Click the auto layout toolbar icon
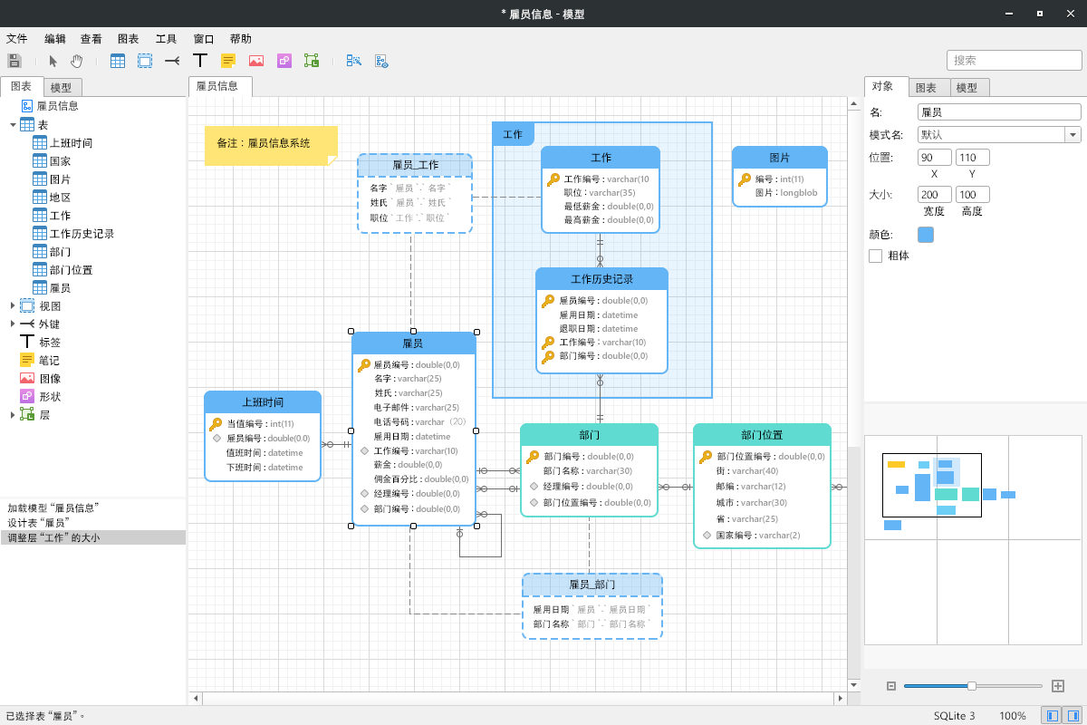Screen dimensions: 1087x725 point(353,61)
